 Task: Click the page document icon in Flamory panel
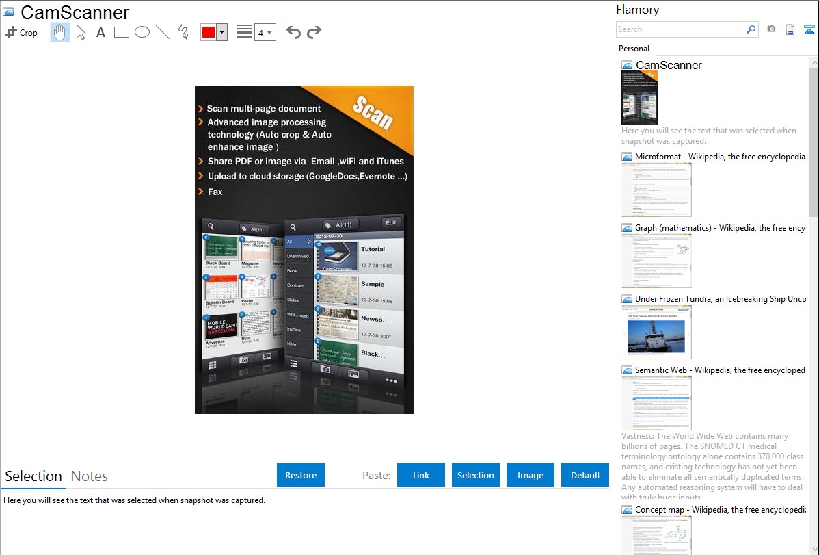tap(790, 29)
